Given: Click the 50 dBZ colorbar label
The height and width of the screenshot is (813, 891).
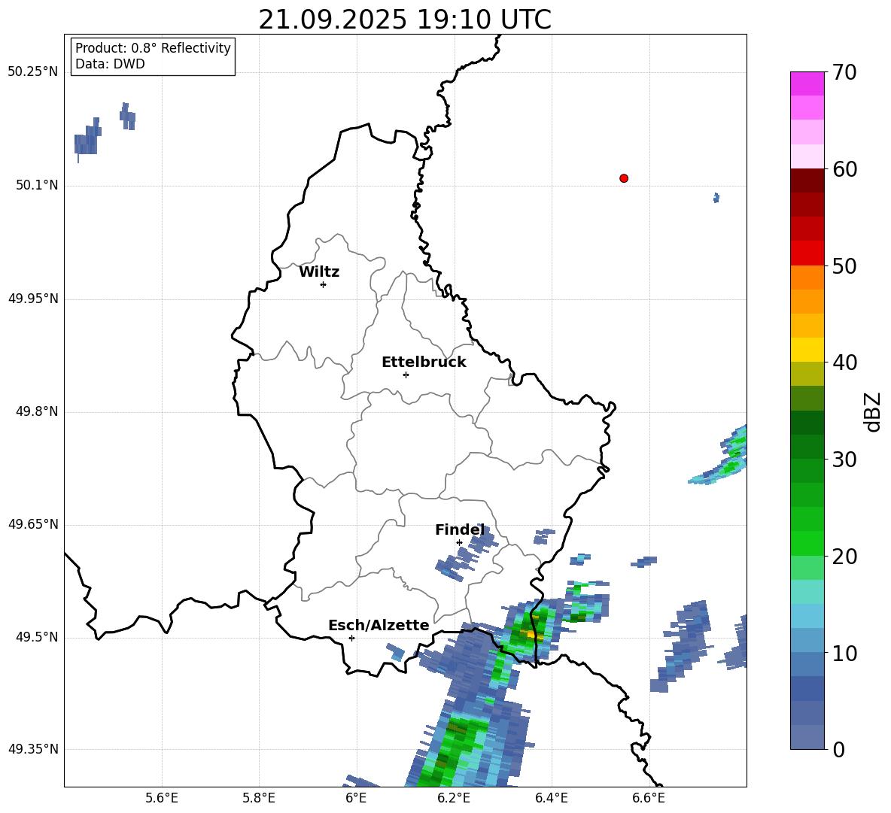Looking at the screenshot, I should (x=844, y=265).
